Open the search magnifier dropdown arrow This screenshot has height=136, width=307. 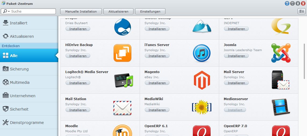point(9,12)
